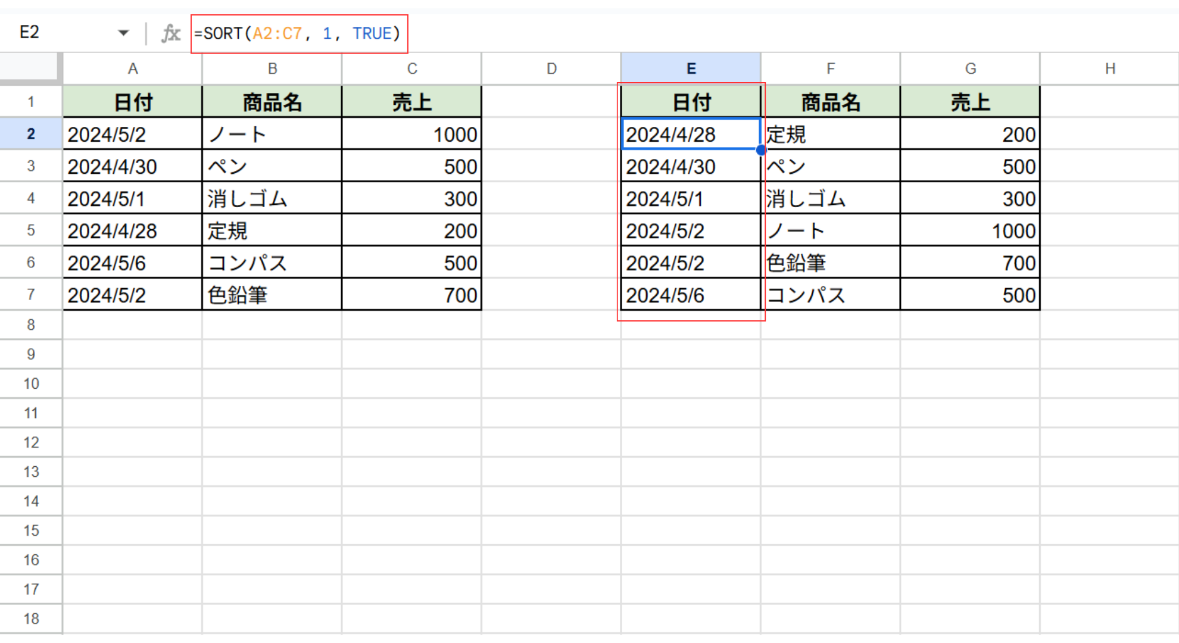Select column C header
The width and height of the screenshot is (1179, 643).
click(x=412, y=68)
